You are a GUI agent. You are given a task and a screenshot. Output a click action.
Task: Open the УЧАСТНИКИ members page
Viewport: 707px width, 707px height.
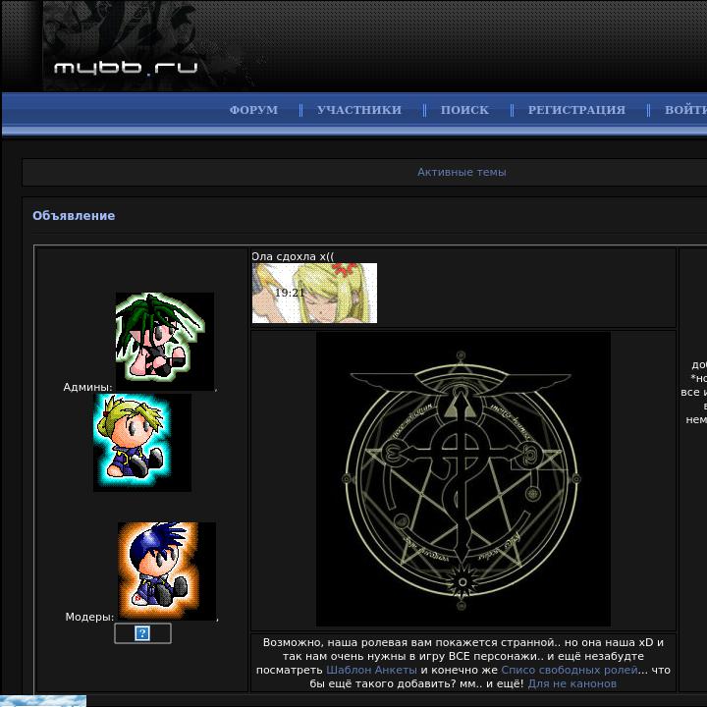[x=359, y=110]
